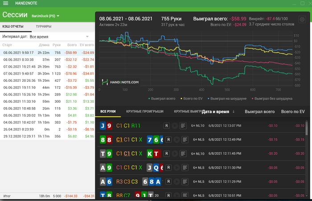Select session 06.06.2021 19:11:10
The image size is (312, 201).
[47, 88]
